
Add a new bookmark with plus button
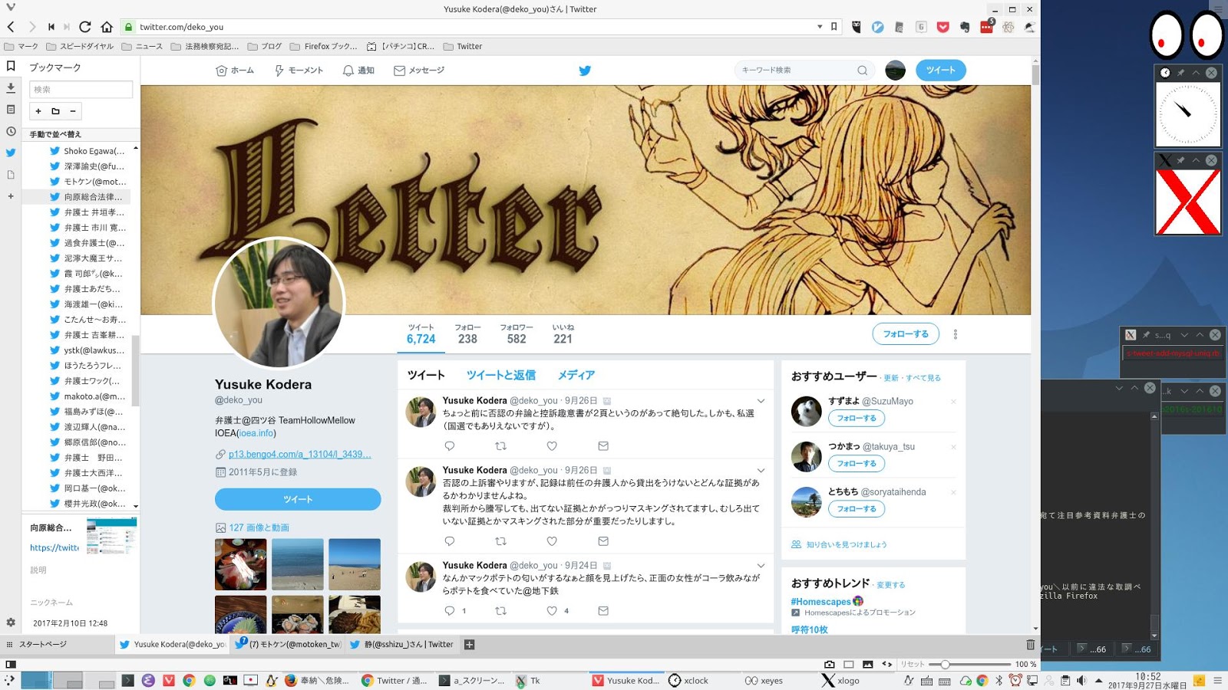tap(38, 111)
